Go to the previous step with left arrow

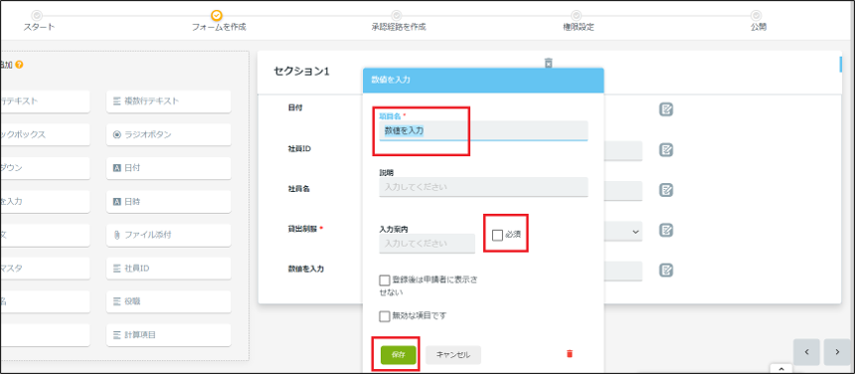tap(807, 352)
